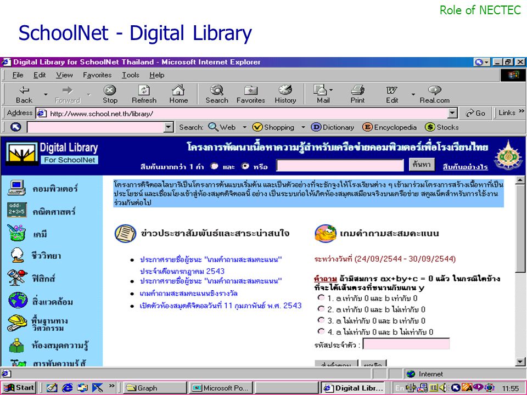Click the Windows Start button
Screen dimensions: 527x395
(19, 388)
